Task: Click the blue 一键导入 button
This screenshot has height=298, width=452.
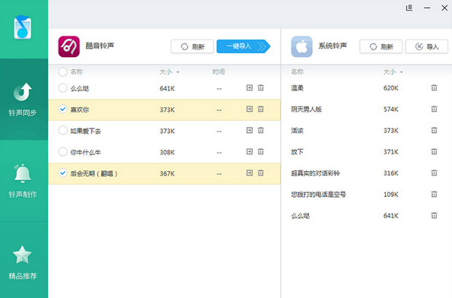Action: coord(244,46)
